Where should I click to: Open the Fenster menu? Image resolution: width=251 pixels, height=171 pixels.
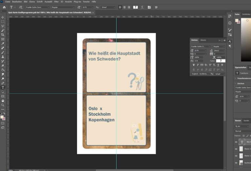pos(86,2)
